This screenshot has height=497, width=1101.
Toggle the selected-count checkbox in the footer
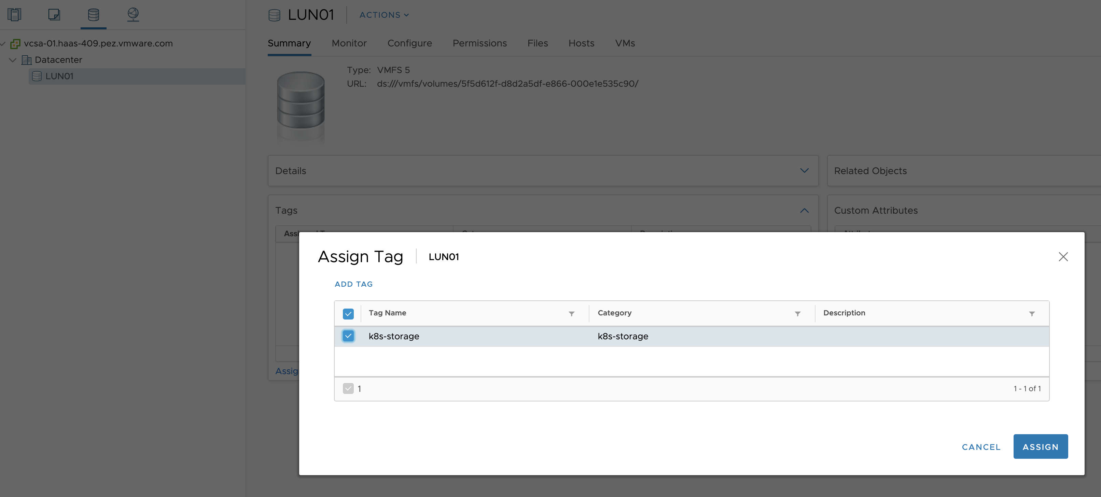click(x=348, y=388)
